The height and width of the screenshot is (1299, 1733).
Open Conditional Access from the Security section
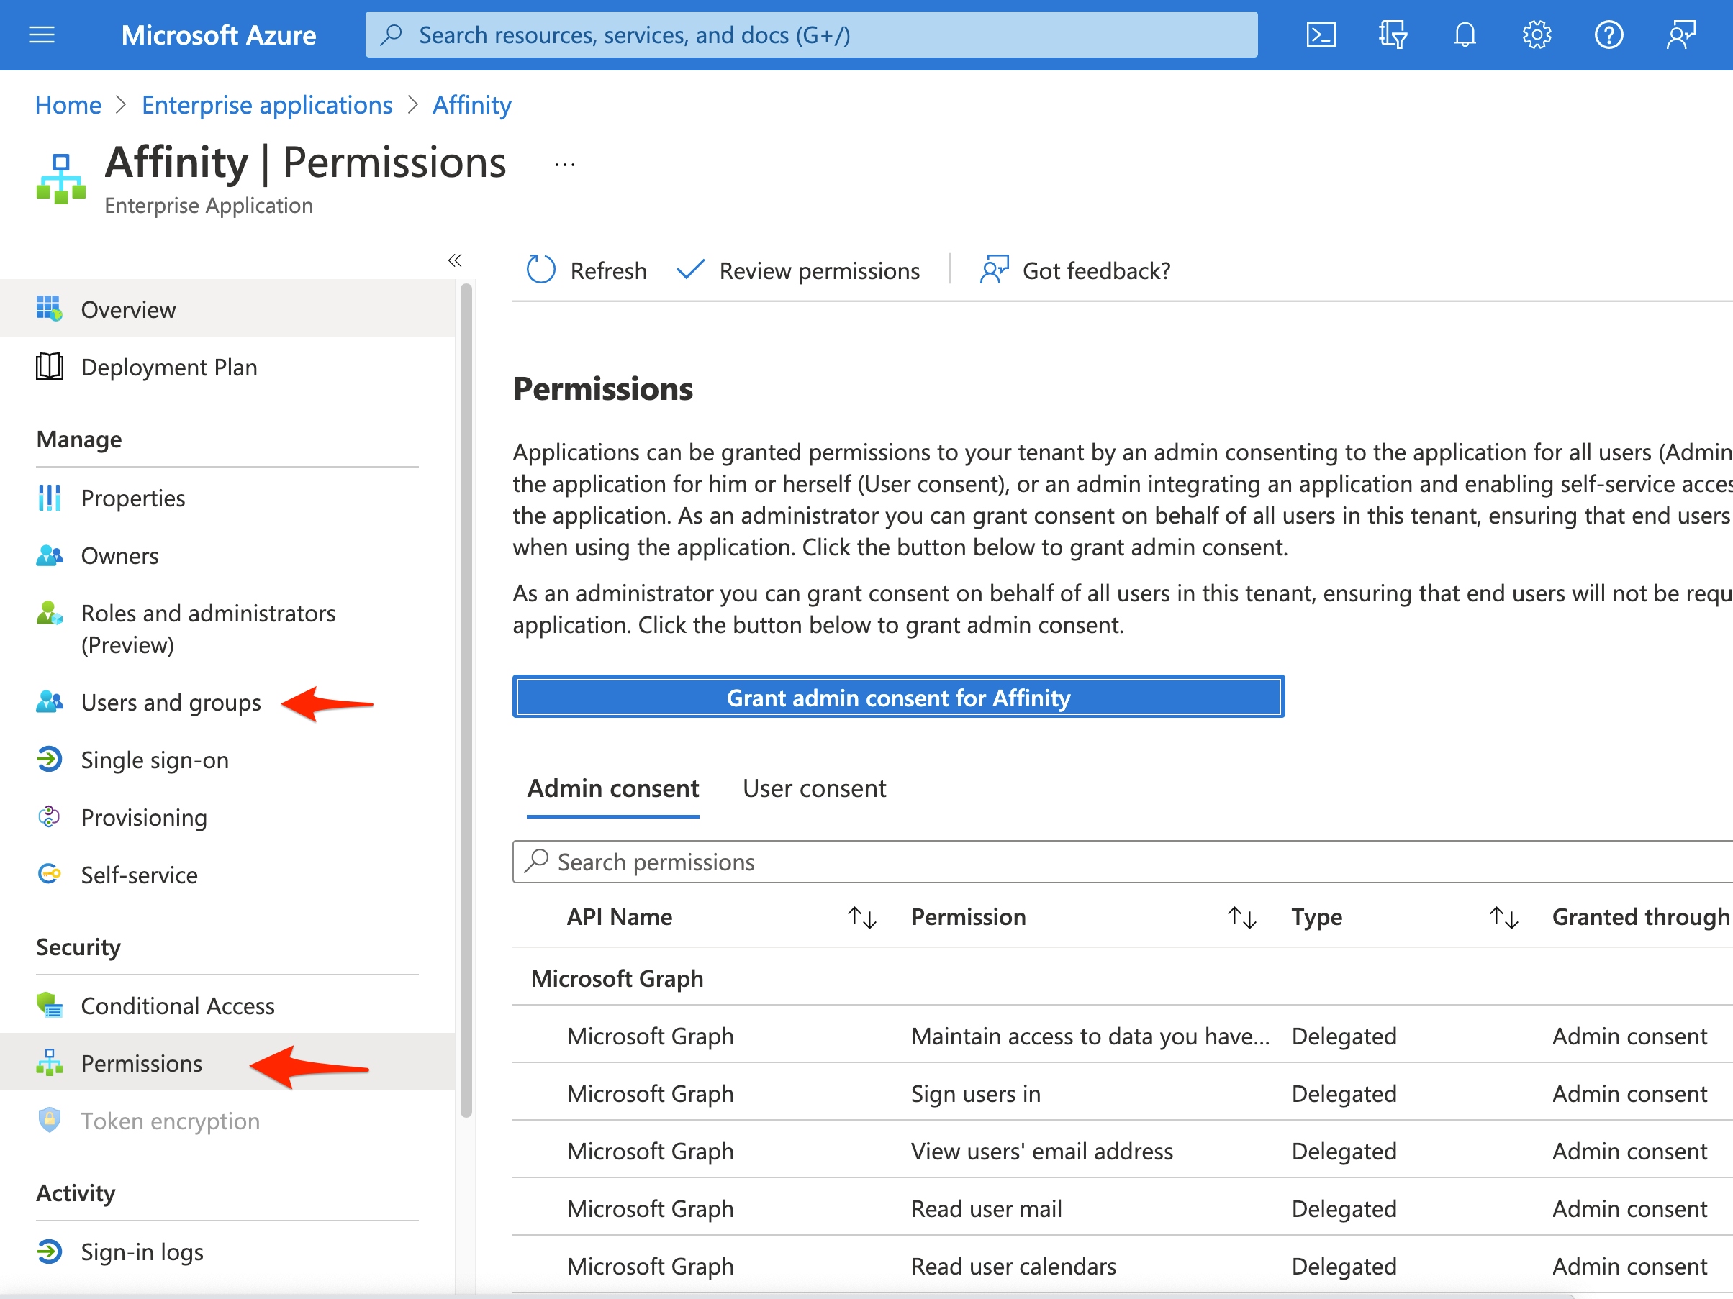tap(177, 1006)
